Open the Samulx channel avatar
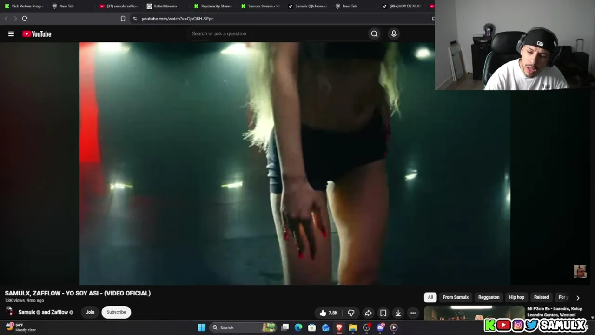595x335 pixels. click(x=9, y=312)
